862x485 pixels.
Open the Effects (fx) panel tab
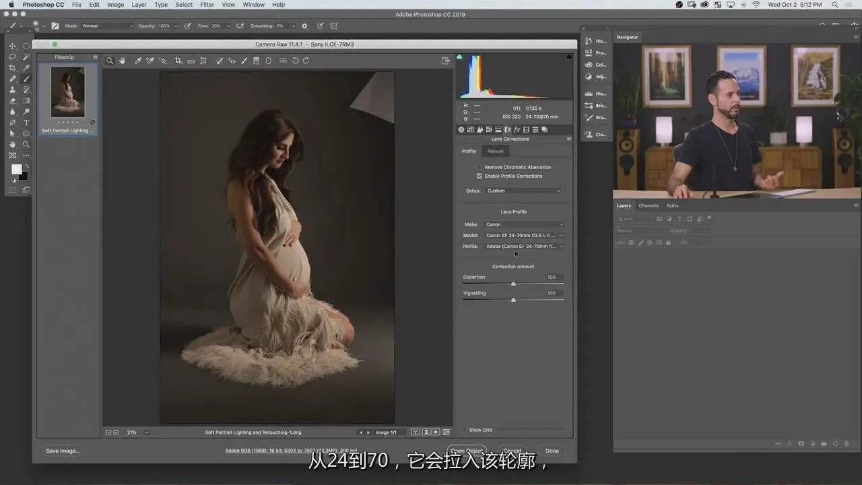[x=517, y=129]
